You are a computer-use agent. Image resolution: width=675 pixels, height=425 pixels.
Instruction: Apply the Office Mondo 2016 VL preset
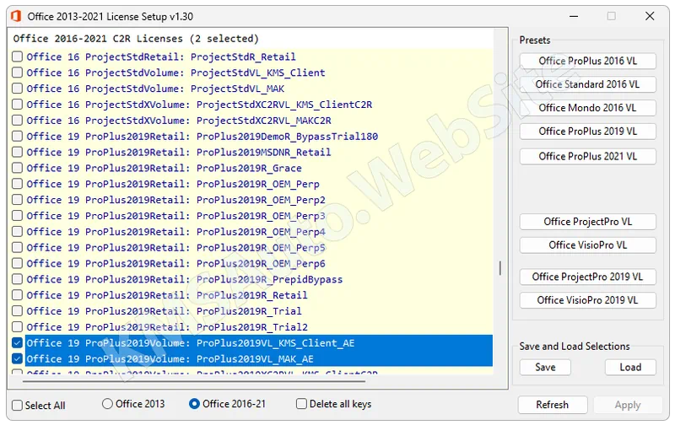587,108
